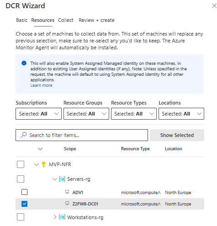Open the Resource Groups dropdown
The width and height of the screenshot is (217, 226).
[86, 114]
